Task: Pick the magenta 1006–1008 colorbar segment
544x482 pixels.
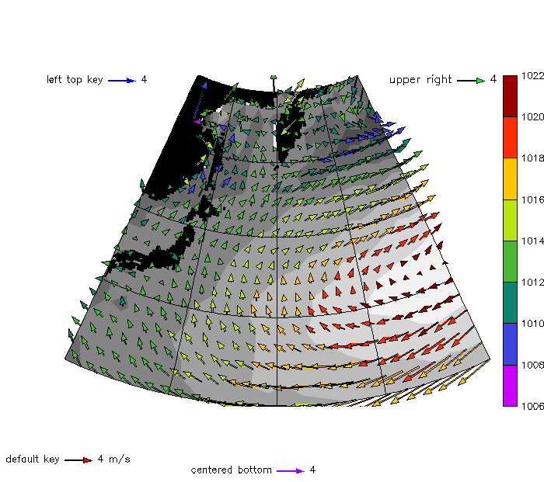Action: [511, 385]
